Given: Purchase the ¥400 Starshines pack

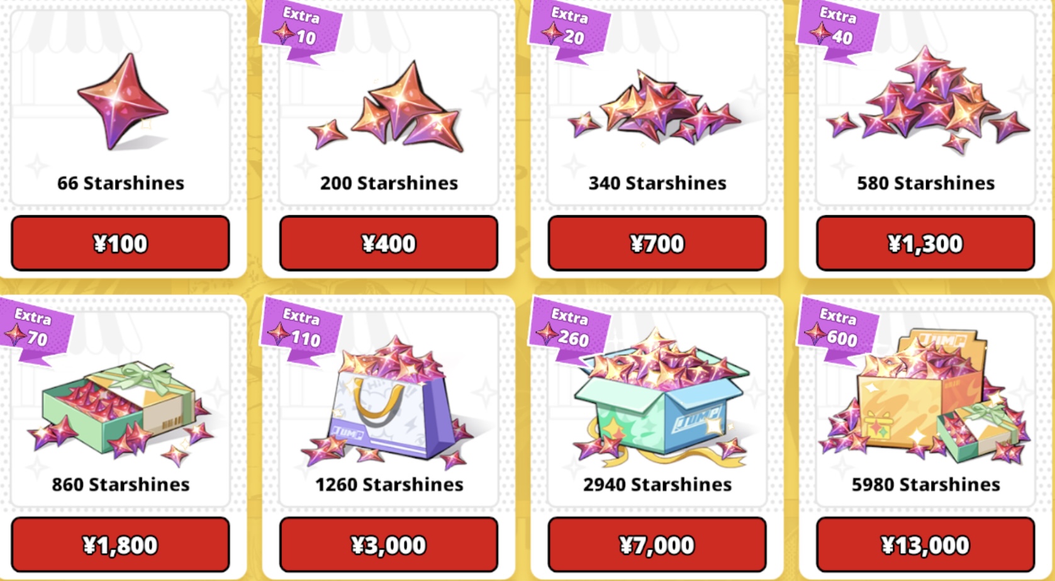Looking at the screenshot, I should click(x=389, y=244).
